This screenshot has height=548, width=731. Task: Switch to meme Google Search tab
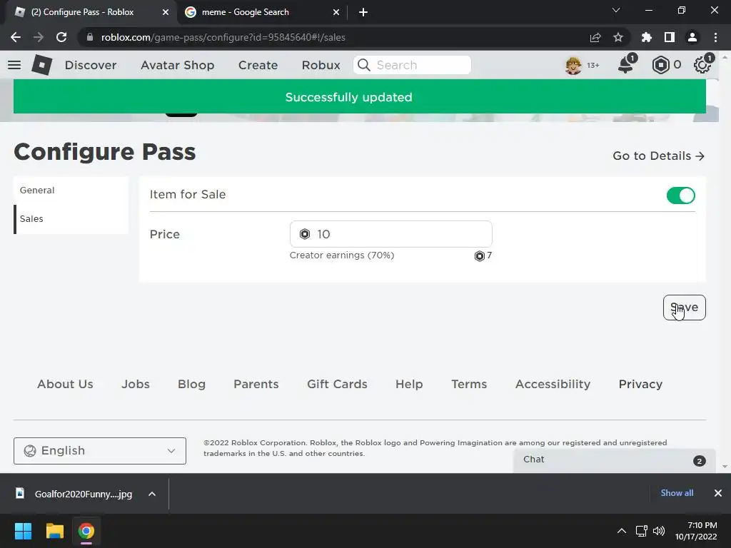pyautogui.click(x=261, y=12)
